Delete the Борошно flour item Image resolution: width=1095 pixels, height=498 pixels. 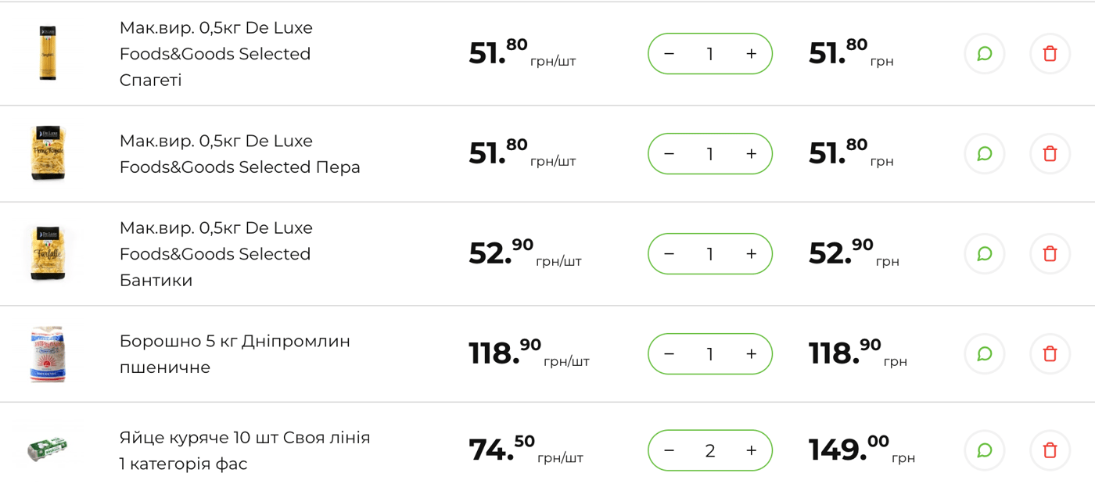[1050, 353]
